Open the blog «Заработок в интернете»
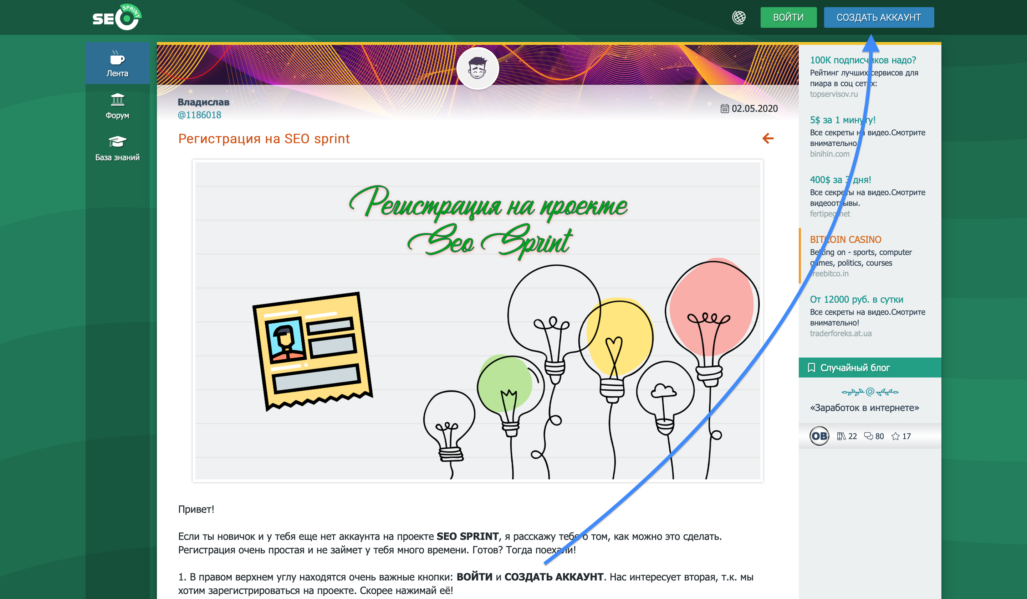This screenshot has width=1027, height=599. (x=864, y=408)
